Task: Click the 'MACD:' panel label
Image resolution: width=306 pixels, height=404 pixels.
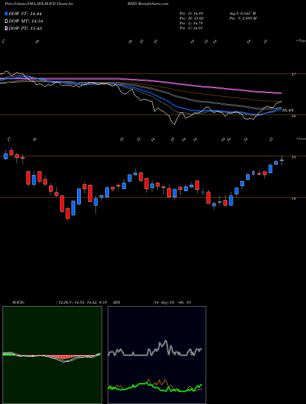Action: point(18,302)
